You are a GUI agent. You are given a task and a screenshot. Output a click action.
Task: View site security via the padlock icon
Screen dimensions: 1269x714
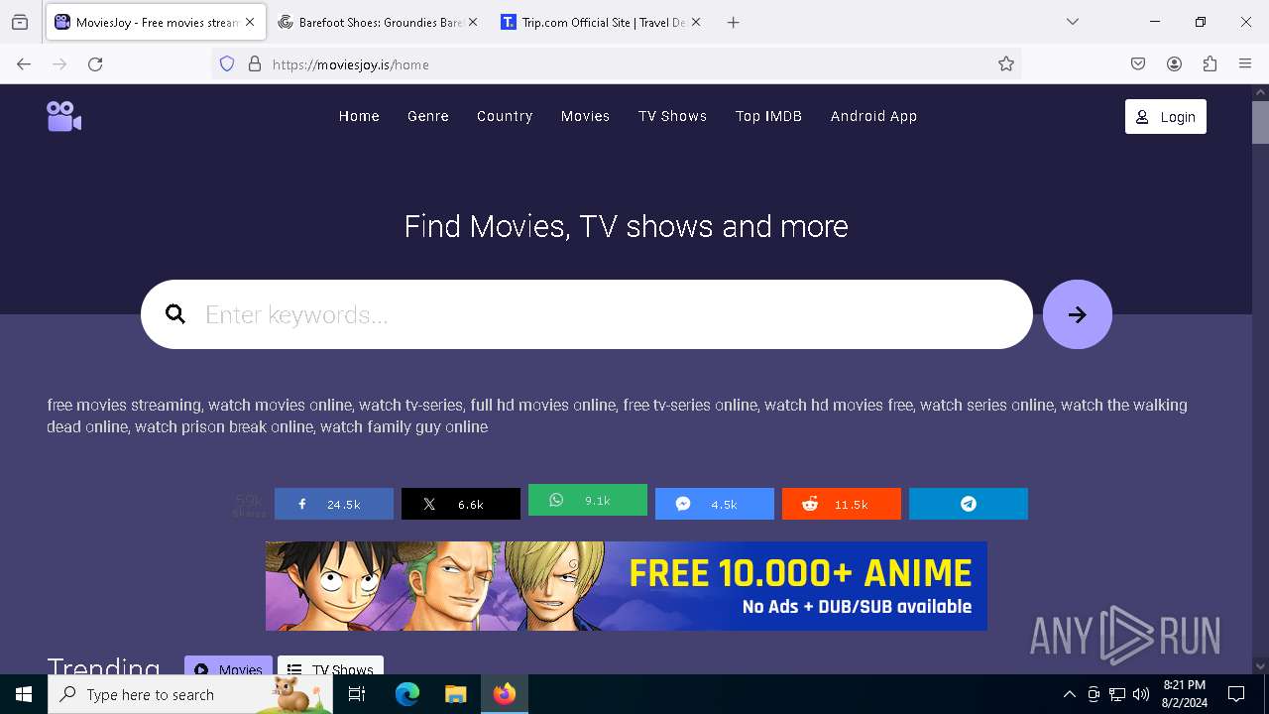click(x=255, y=64)
